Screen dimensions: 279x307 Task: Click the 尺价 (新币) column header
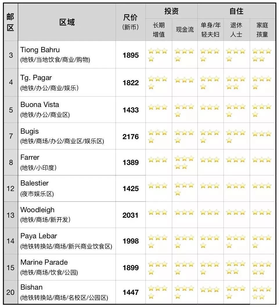(131, 22)
